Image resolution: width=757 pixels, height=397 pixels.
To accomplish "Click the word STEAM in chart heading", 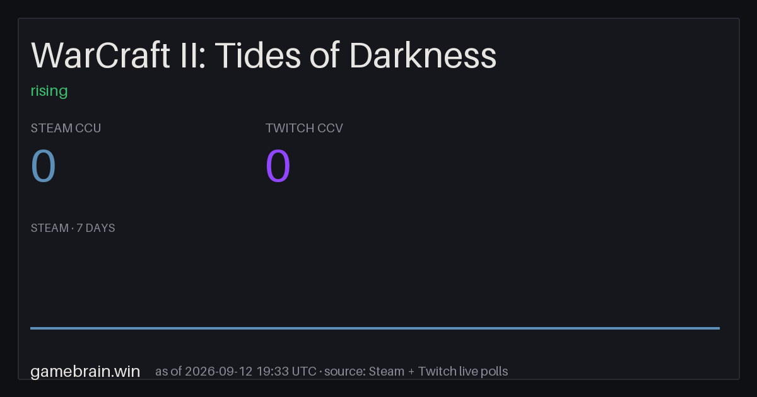I will (50, 228).
